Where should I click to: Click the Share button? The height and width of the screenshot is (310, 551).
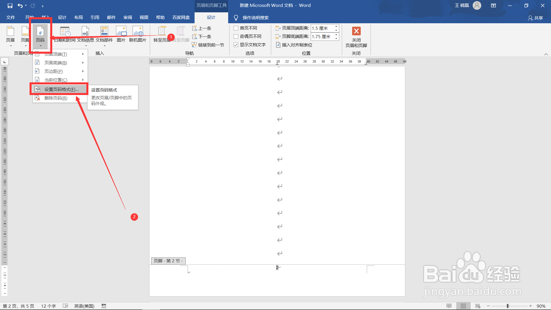(536, 18)
